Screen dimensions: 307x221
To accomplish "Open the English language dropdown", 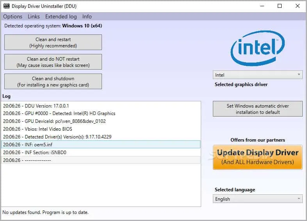I will pos(258,199).
